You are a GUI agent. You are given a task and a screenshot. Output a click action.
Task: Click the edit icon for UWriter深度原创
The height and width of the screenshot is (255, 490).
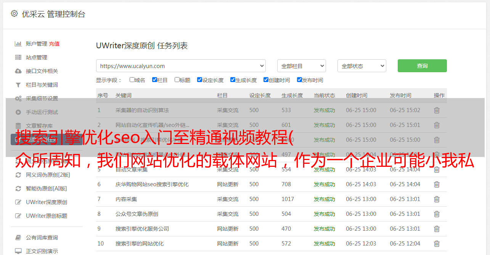click(18, 202)
